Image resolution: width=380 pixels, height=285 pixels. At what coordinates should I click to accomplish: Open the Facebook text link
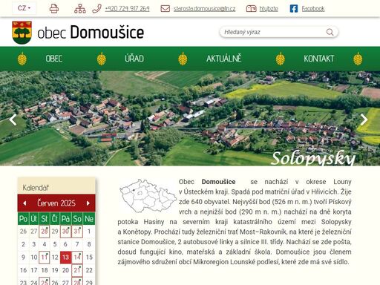pos(313,9)
